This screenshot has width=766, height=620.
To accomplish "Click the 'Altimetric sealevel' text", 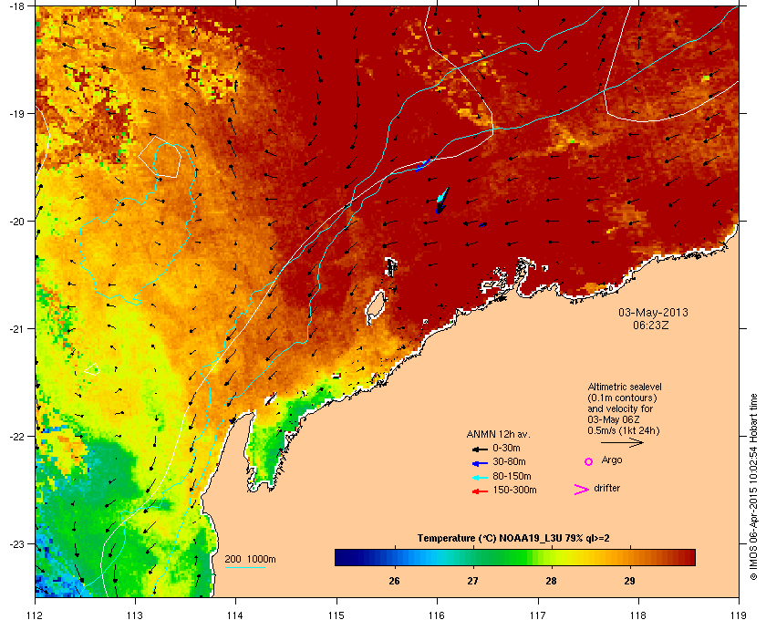I will [625, 387].
